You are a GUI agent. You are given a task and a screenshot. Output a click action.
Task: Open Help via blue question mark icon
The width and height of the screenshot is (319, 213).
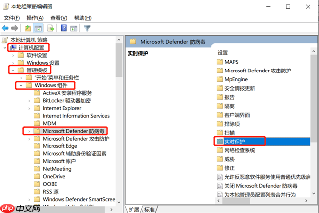coord(63,28)
